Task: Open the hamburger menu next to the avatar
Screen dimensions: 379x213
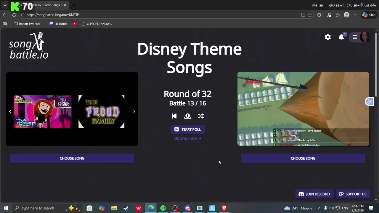Action: click(355, 37)
